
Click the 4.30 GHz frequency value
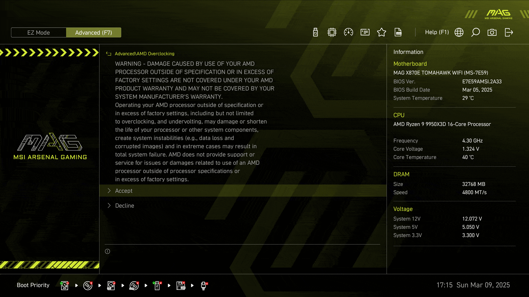point(472,141)
